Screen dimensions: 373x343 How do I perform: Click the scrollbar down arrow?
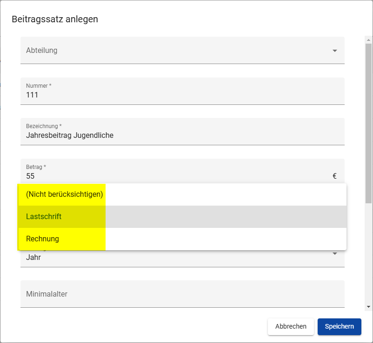368,307
